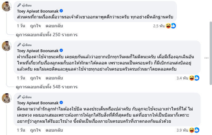The width and height of the screenshot is (212, 135).
Task: Open the three-dot options menu beside the second comment
Action: pos(207,57)
